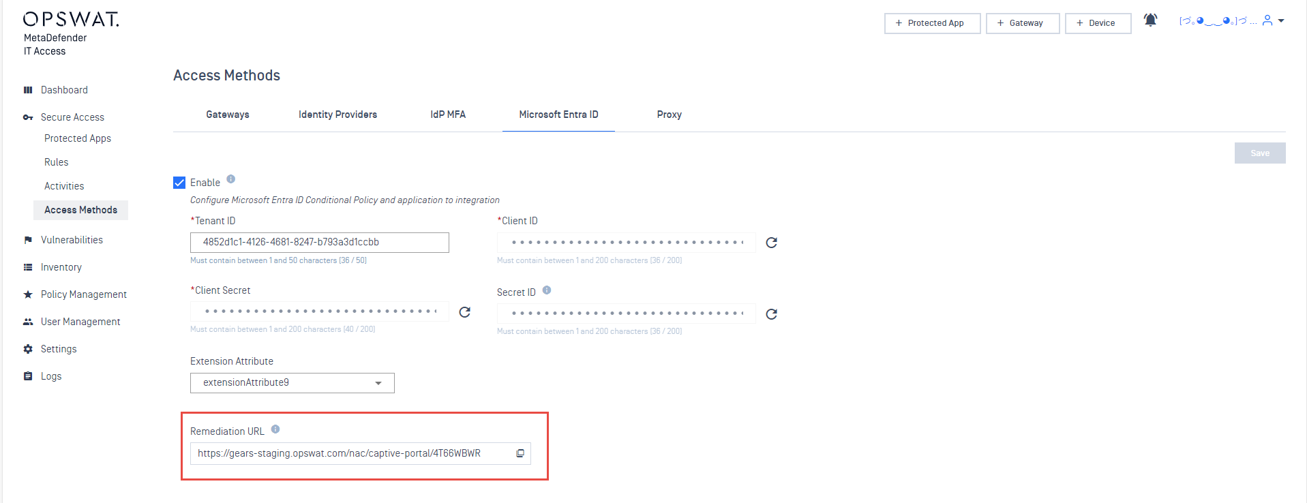Viewport: 1307px width, 503px height.
Task: Click the User Management people icon
Action: (28, 322)
